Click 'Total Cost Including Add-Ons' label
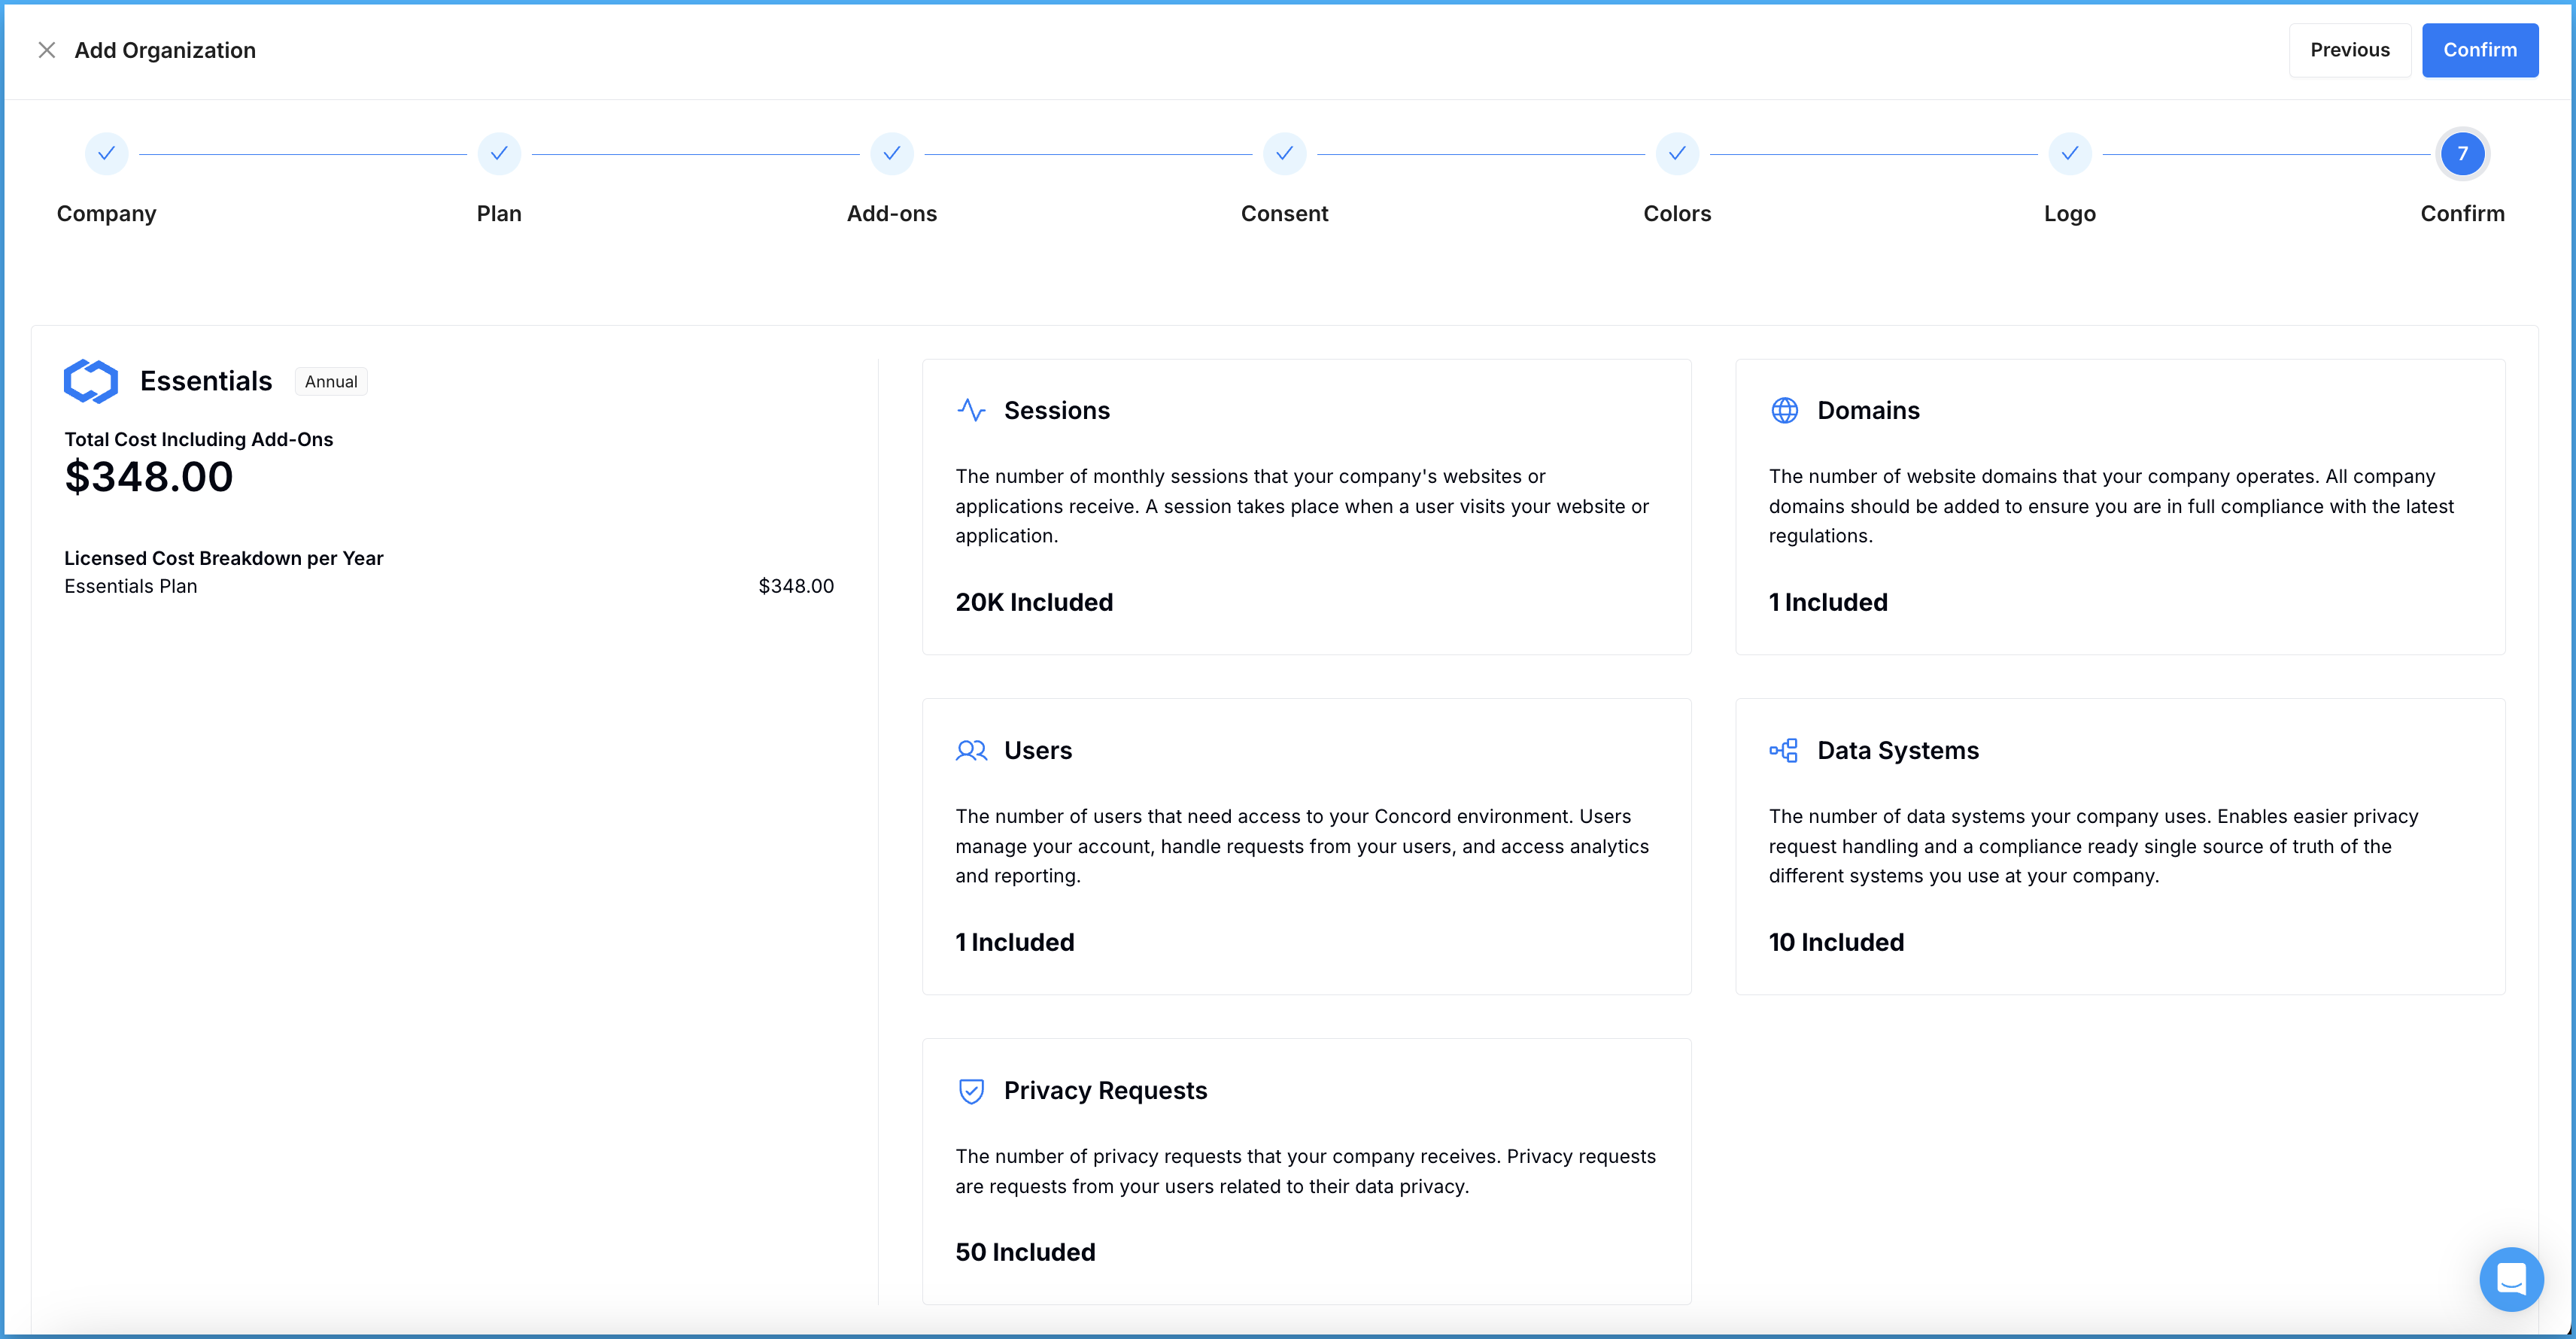The height and width of the screenshot is (1339, 2576). click(199, 439)
